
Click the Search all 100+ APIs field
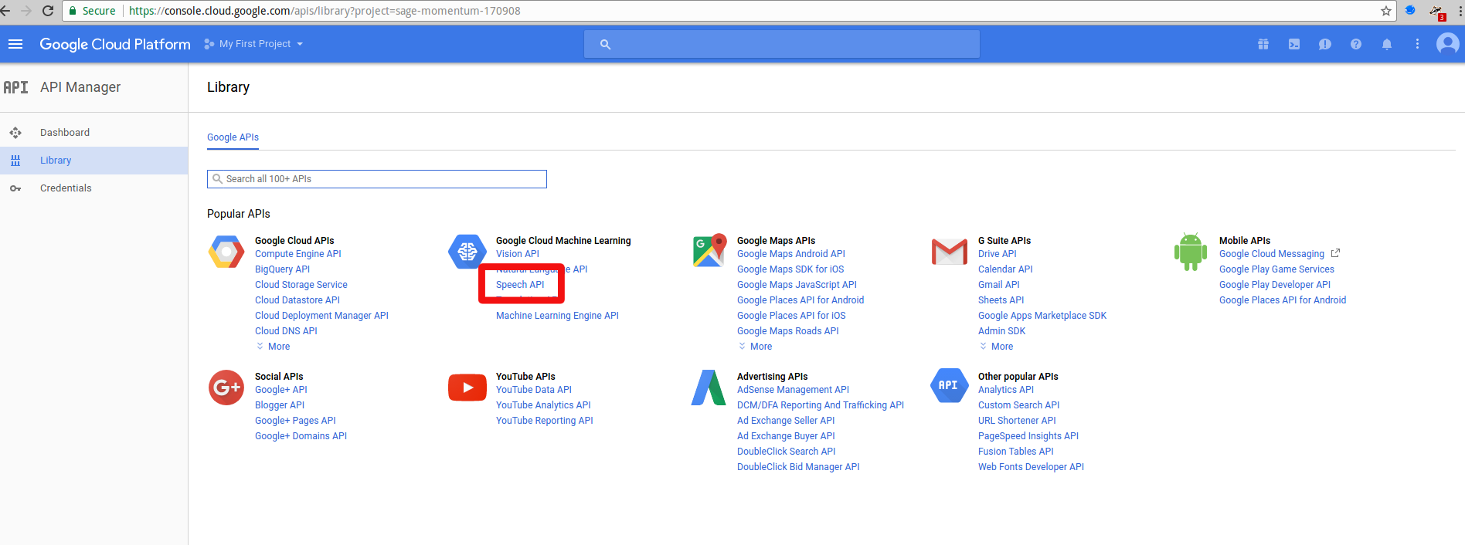(377, 179)
